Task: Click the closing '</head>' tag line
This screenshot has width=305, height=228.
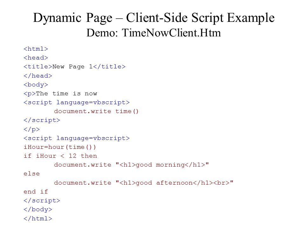Action: [38, 76]
